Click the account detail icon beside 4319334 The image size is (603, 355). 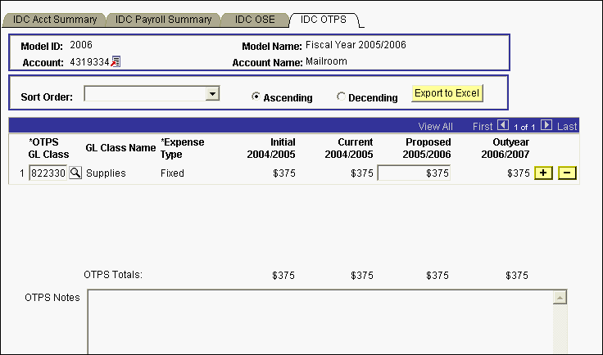click(116, 62)
